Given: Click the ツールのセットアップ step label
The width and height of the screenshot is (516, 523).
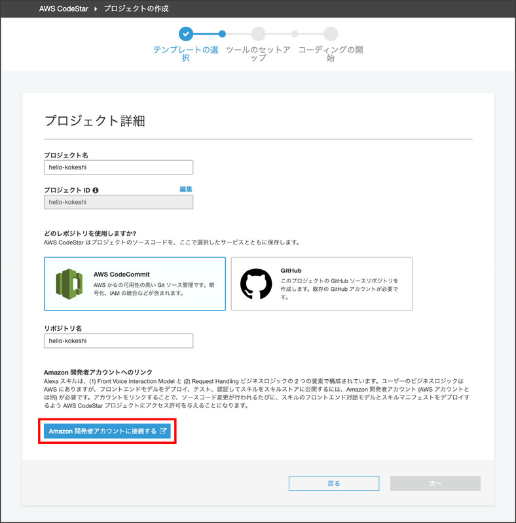Looking at the screenshot, I should 259,54.
